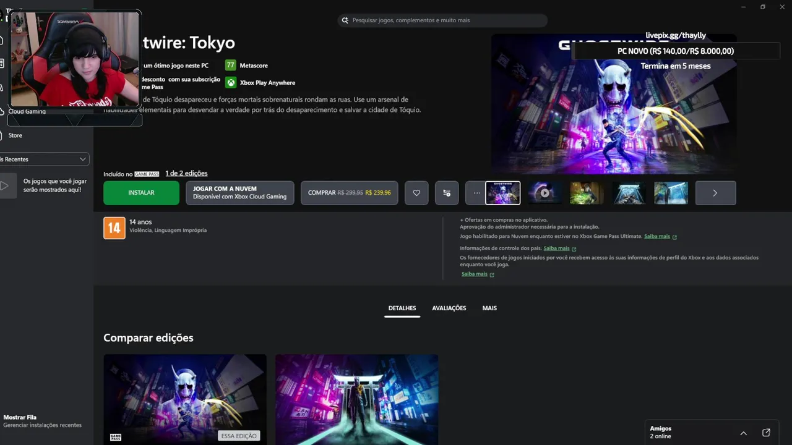The width and height of the screenshot is (792, 445).
Task: Open the second edition card with neon street
Action: 356,399
